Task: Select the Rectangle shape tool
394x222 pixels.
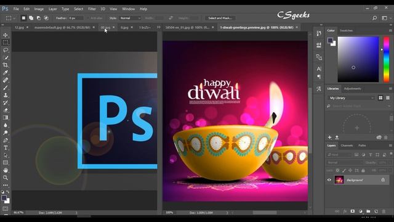Action: click(x=6, y=163)
